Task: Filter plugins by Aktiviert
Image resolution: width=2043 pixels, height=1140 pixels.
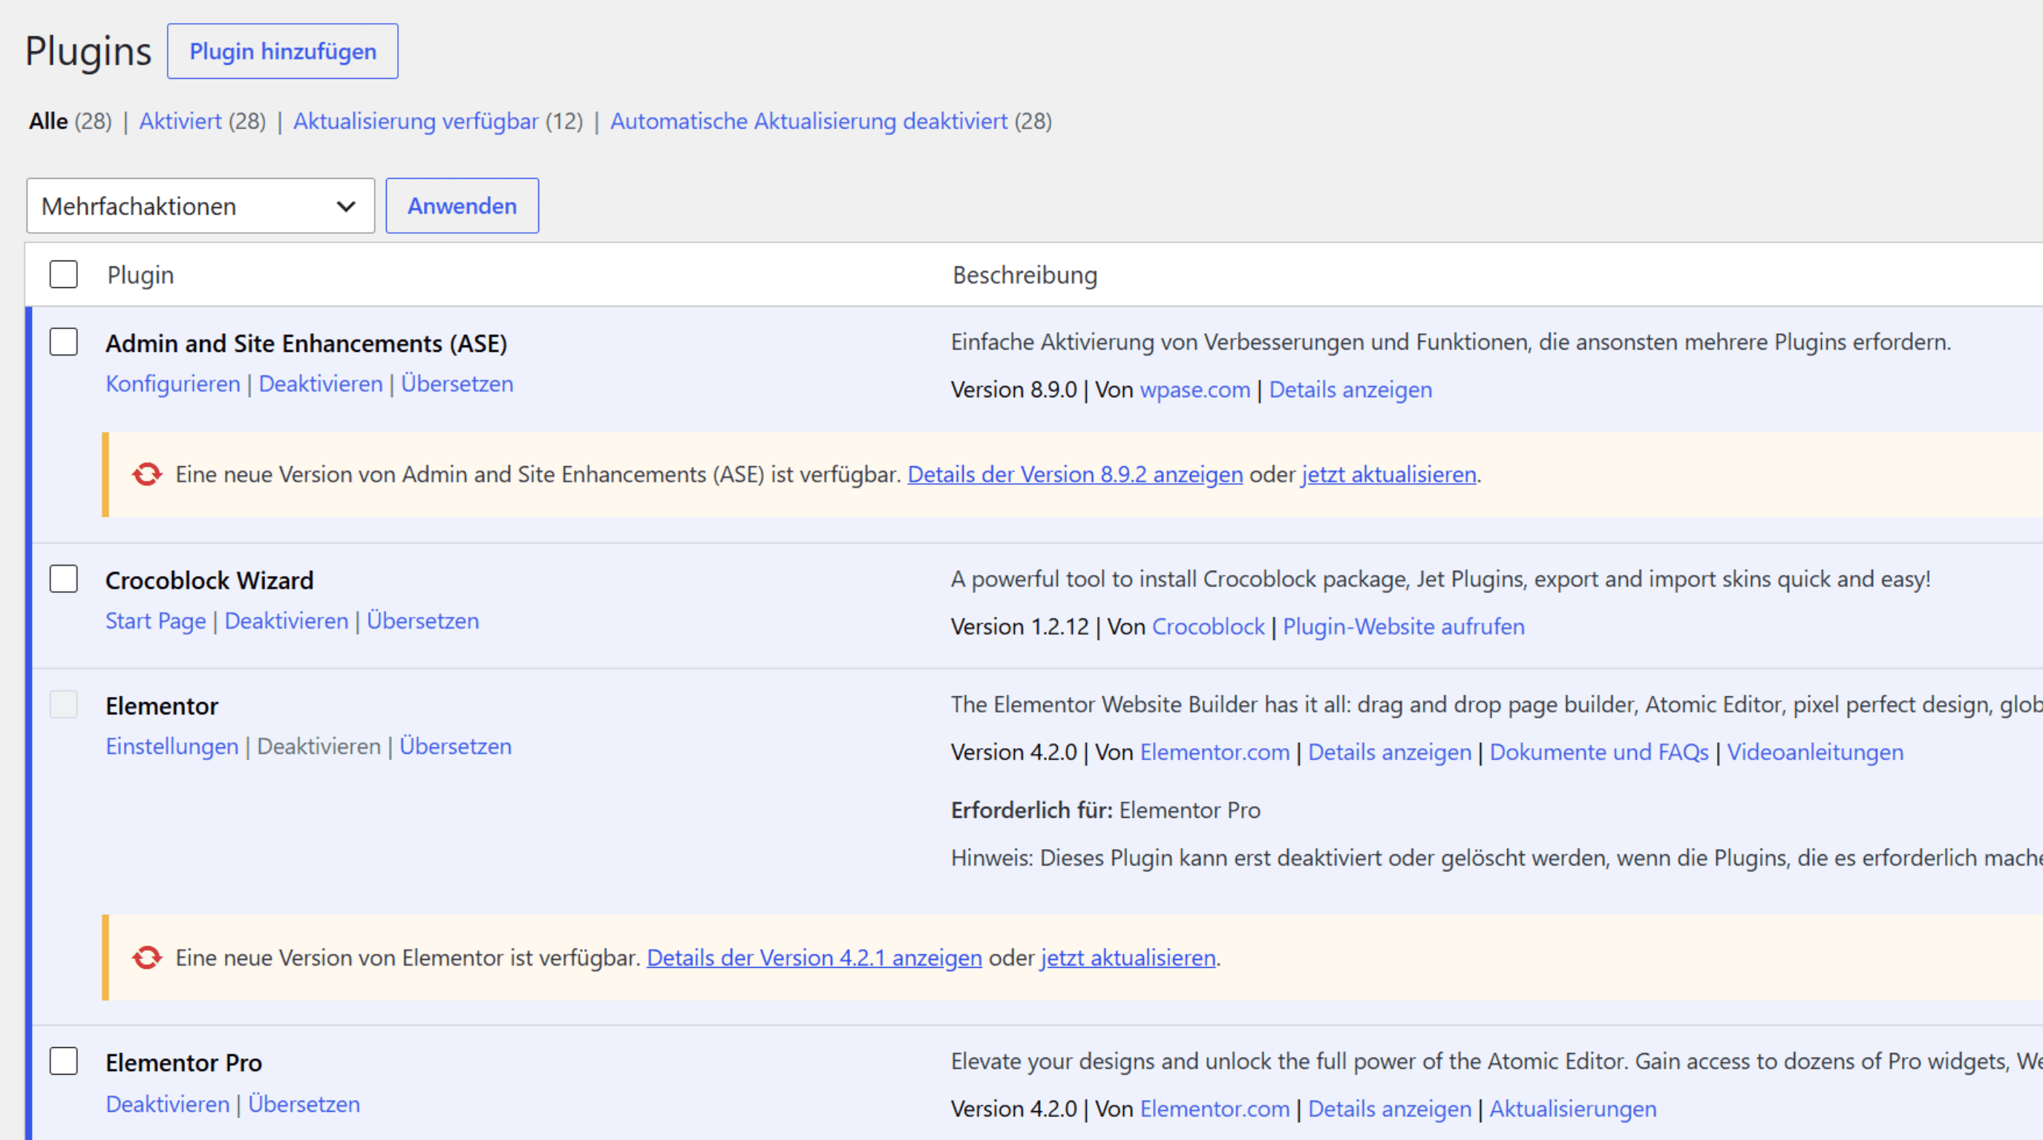Action: [x=180, y=121]
